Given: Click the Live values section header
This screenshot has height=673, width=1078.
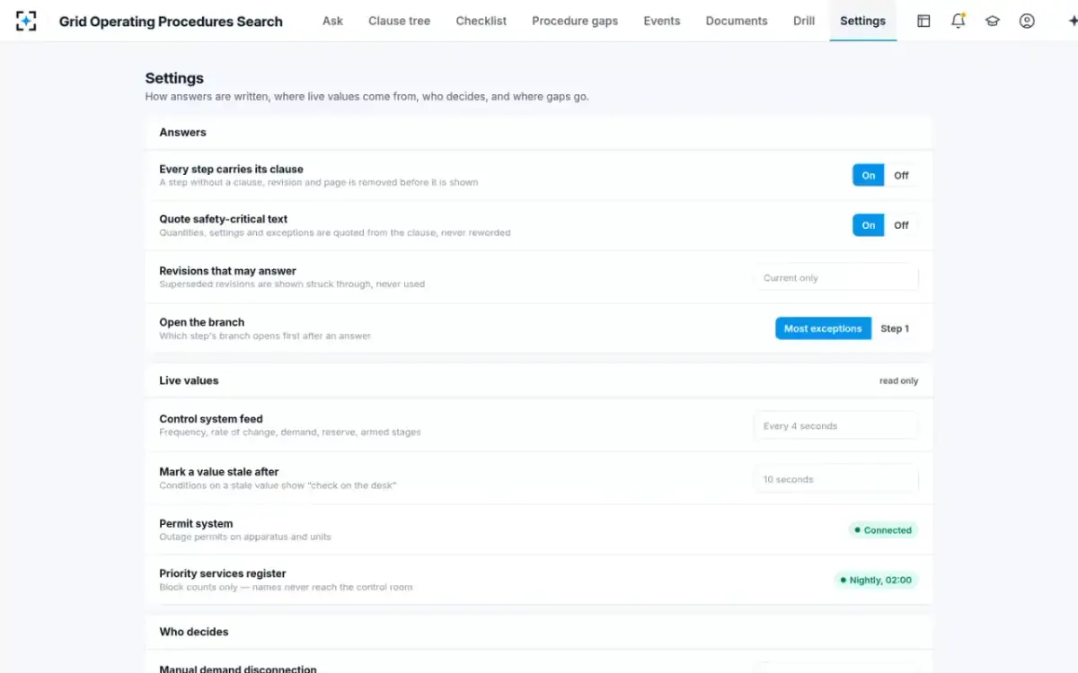Looking at the screenshot, I should click(189, 380).
